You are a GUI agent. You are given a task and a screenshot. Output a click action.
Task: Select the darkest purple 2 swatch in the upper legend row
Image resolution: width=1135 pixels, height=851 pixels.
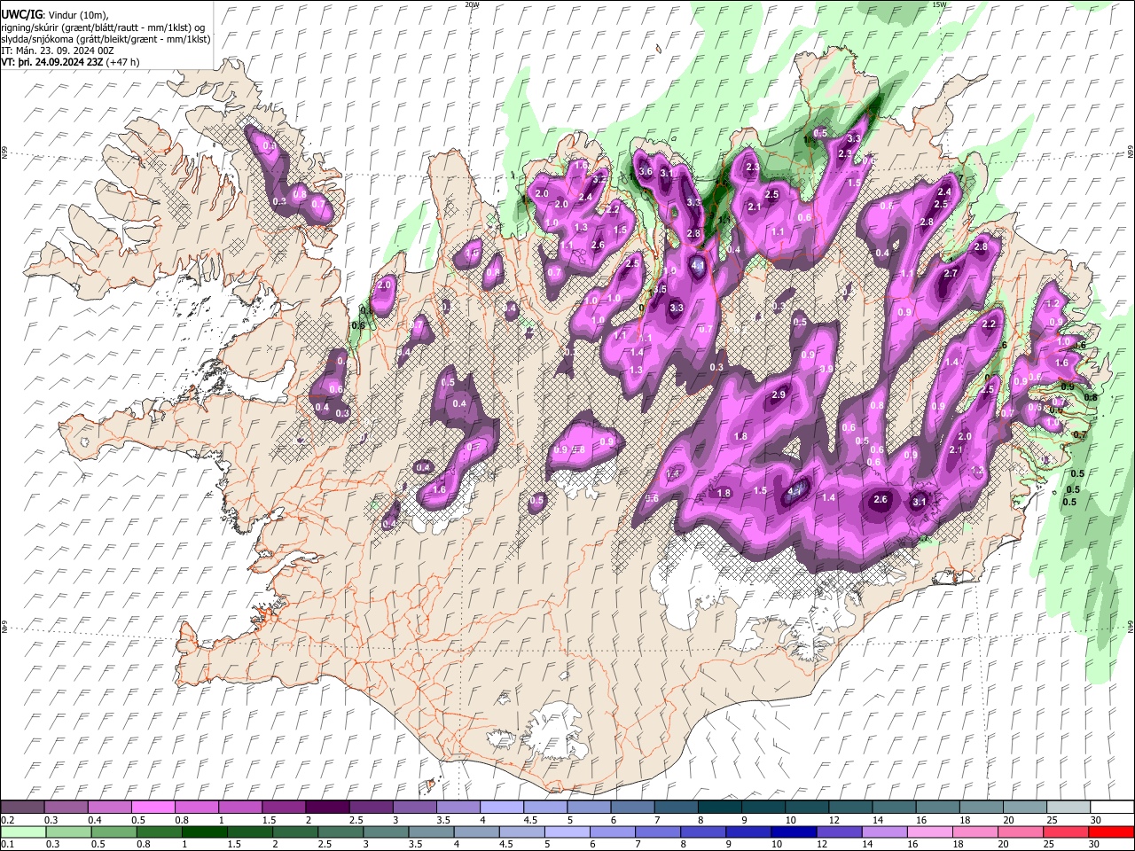(x=327, y=808)
